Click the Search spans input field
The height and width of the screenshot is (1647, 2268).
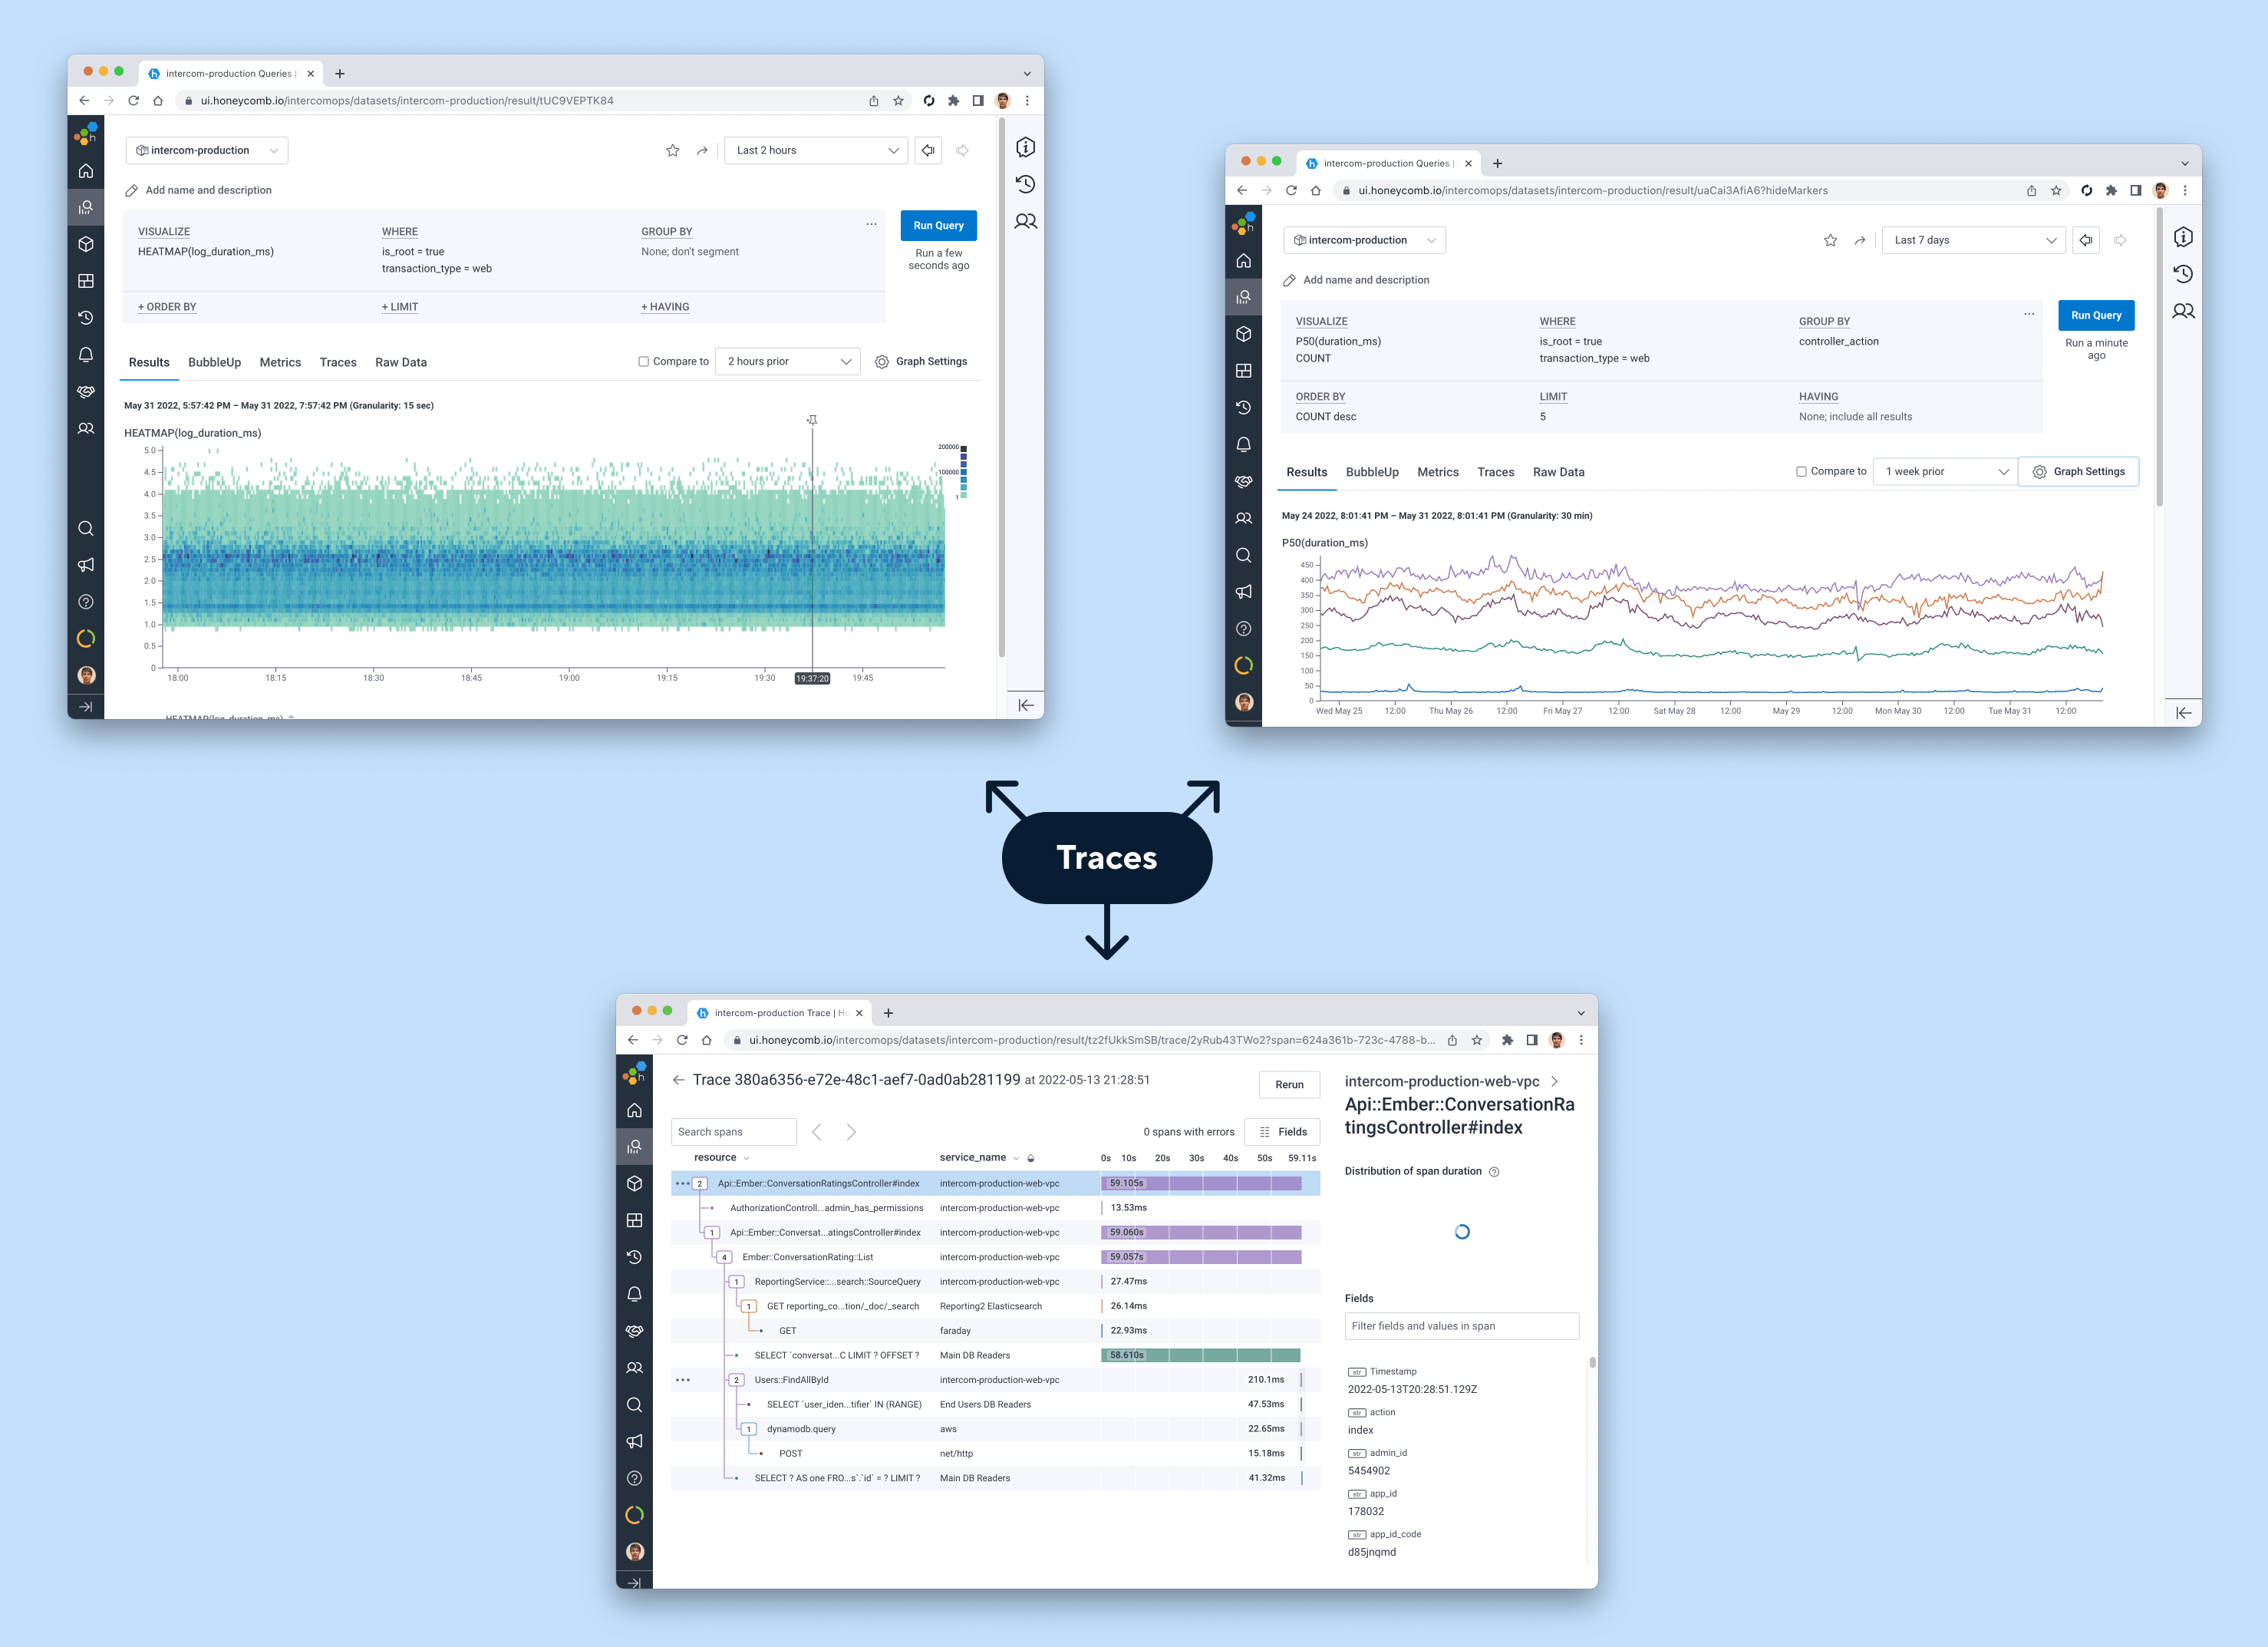[733, 1132]
